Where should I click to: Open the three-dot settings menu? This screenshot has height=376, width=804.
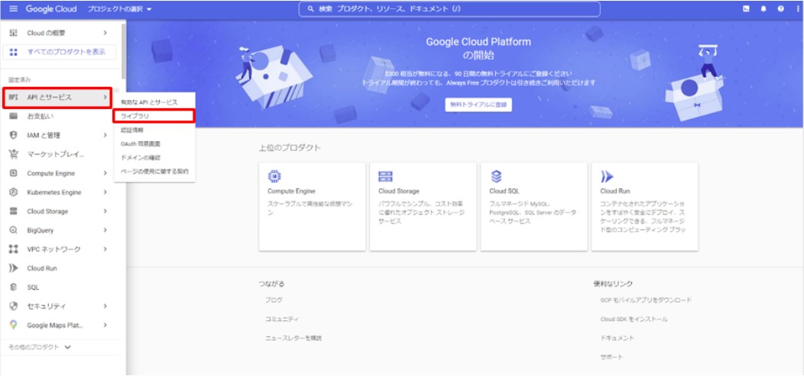(x=797, y=8)
